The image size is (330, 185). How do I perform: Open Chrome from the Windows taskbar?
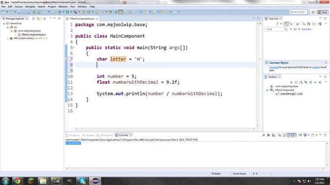click(17, 180)
